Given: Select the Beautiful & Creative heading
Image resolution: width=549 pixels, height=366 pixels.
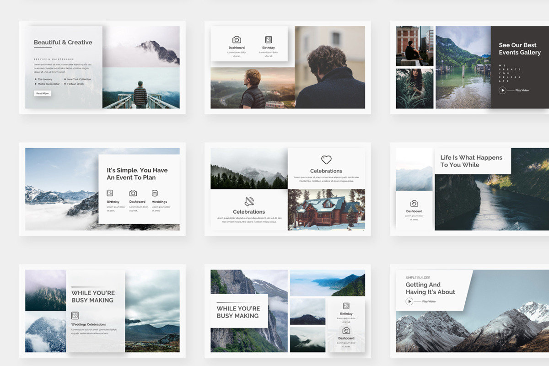Looking at the screenshot, I should pyautogui.click(x=63, y=43).
